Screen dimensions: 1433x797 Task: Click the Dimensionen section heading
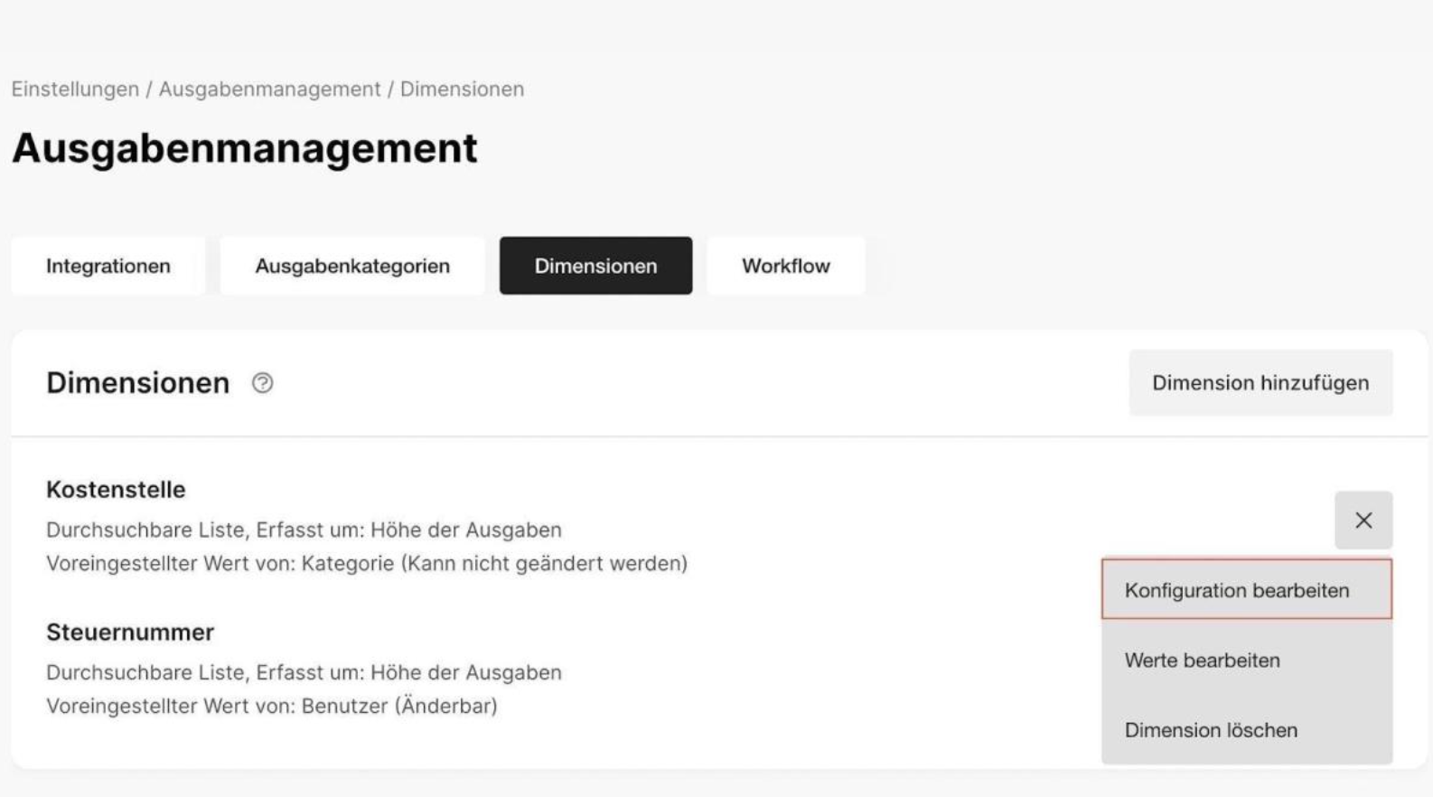pos(138,383)
